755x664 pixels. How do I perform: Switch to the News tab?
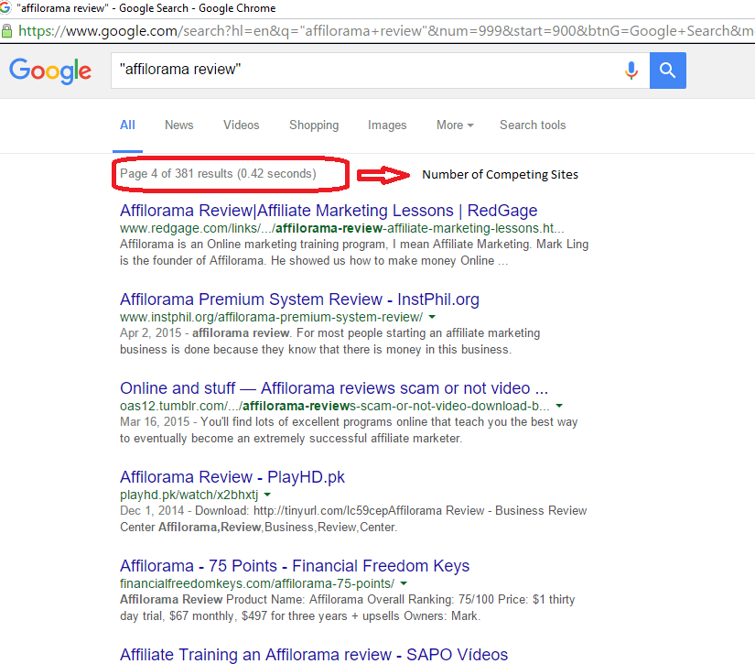coord(178,125)
